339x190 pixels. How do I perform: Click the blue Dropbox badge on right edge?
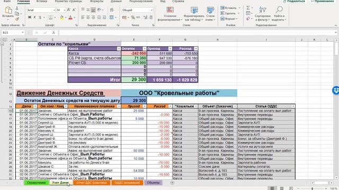tap(336, 90)
